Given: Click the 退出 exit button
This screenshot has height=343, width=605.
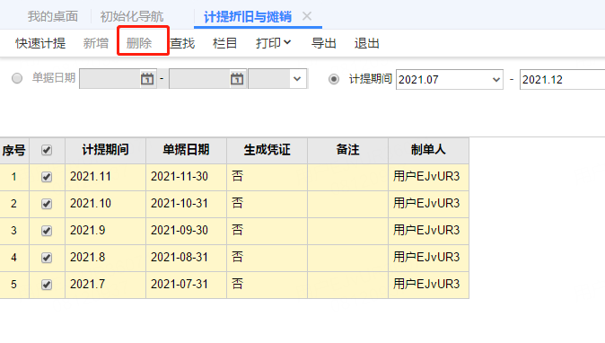Looking at the screenshot, I should tap(367, 43).
